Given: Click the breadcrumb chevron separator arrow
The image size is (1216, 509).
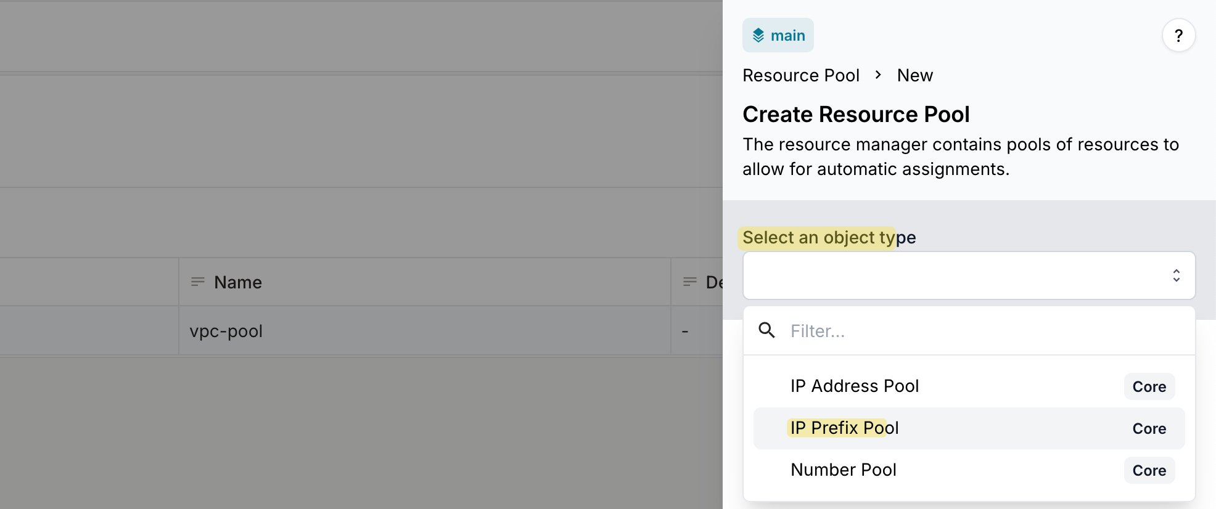Looking at the screenshot, I should click(x=878, y=75).
